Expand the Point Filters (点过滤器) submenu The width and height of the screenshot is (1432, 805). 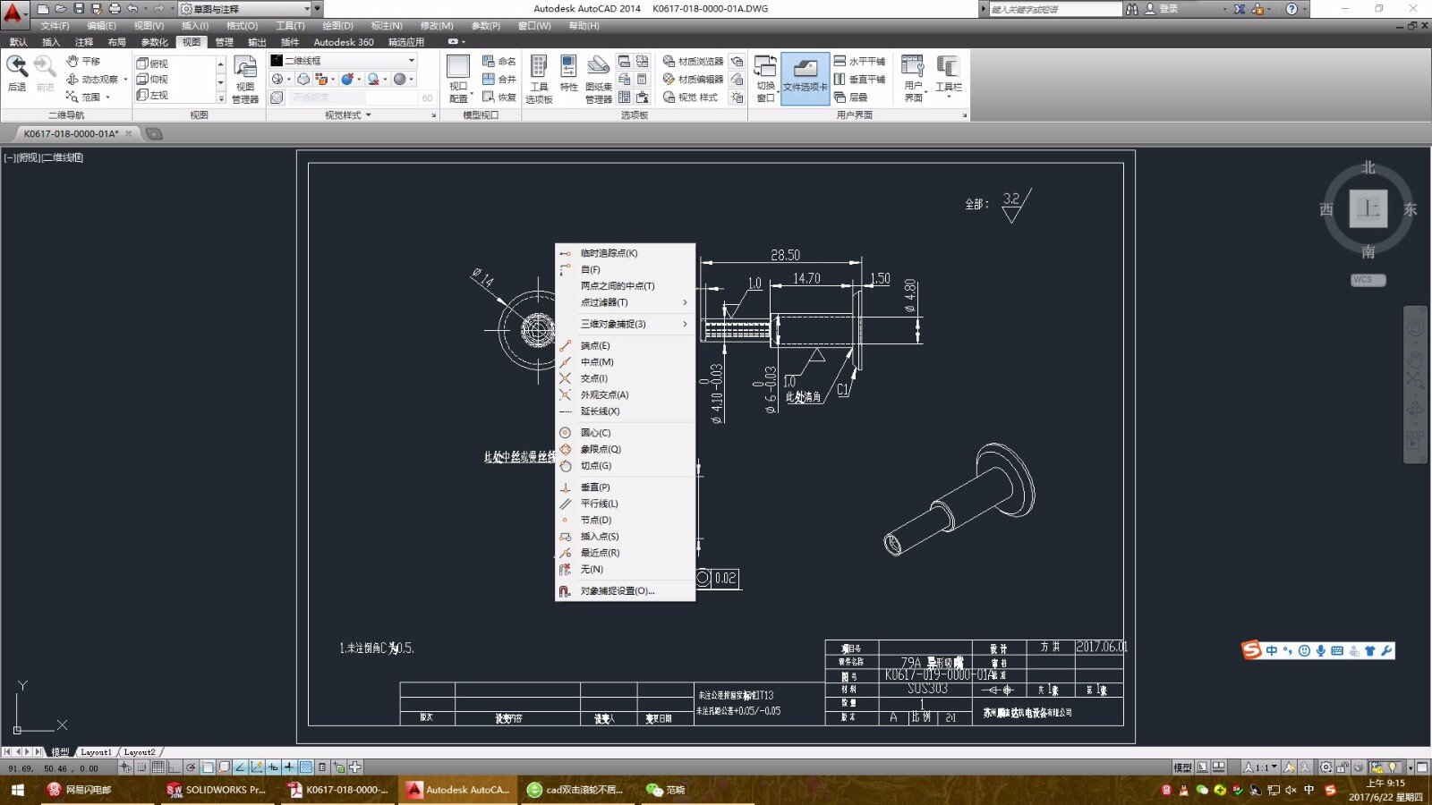[x=625, y=302]
